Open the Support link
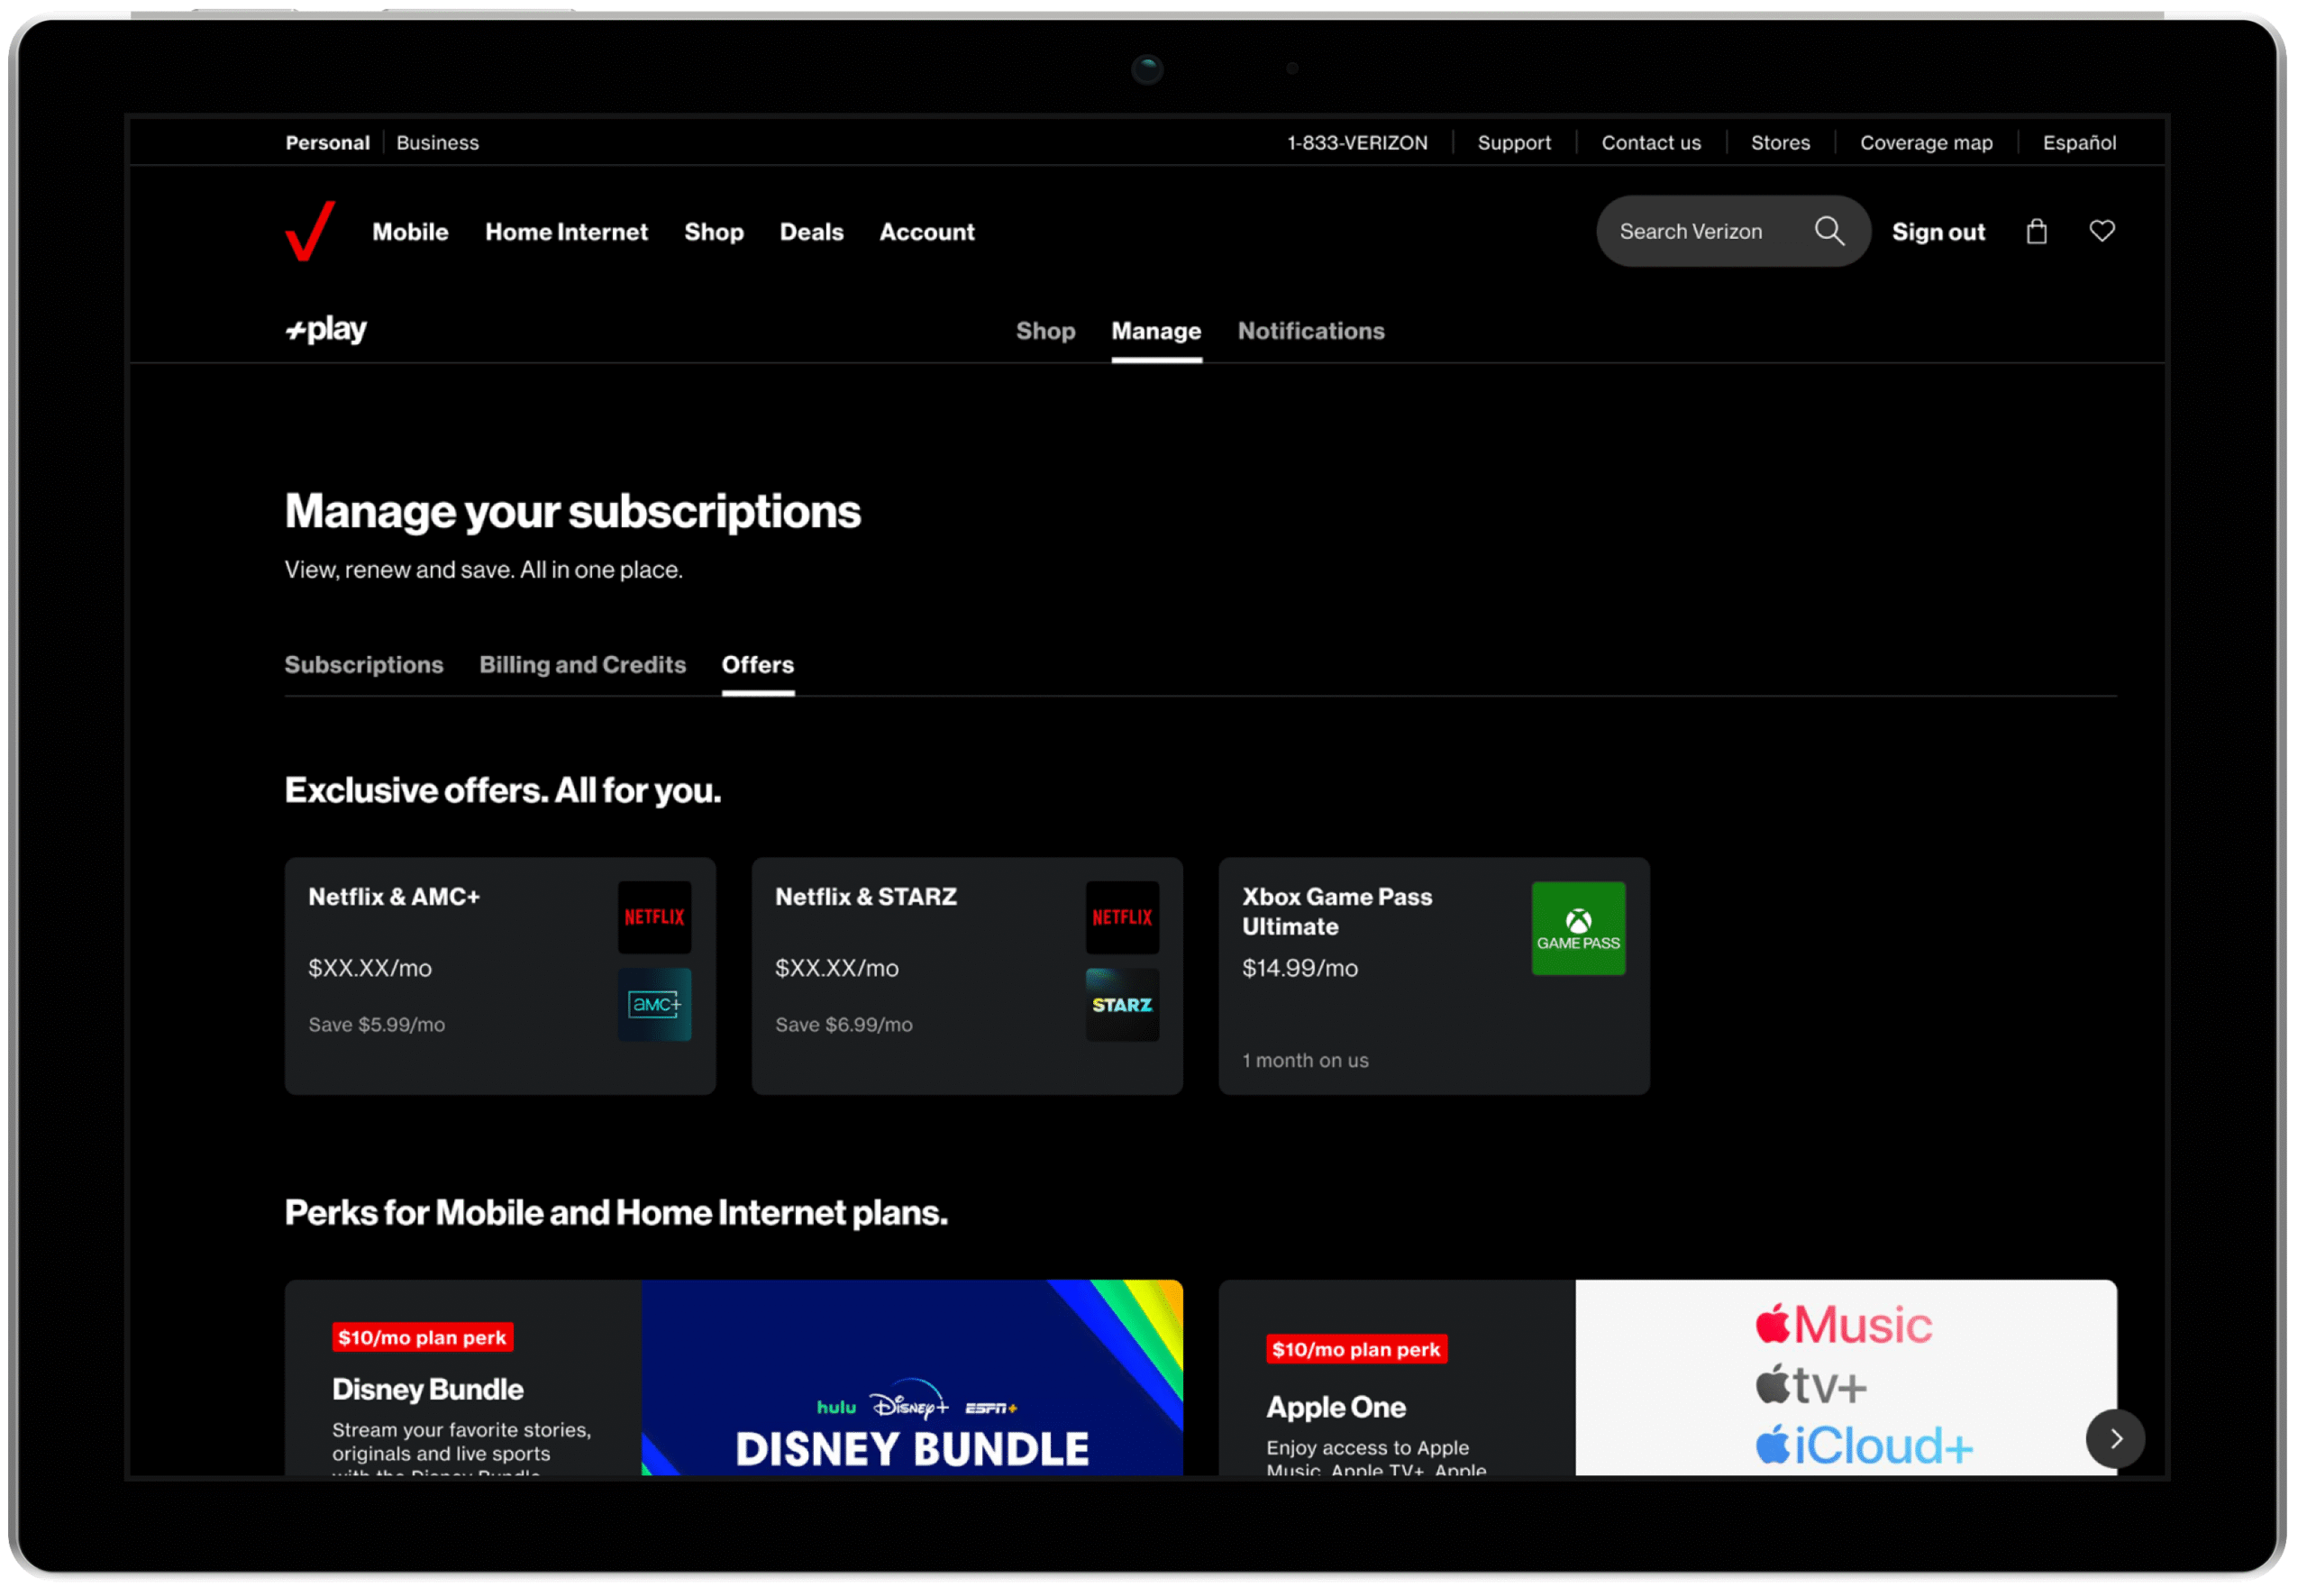 click(x=1517, y=143)
